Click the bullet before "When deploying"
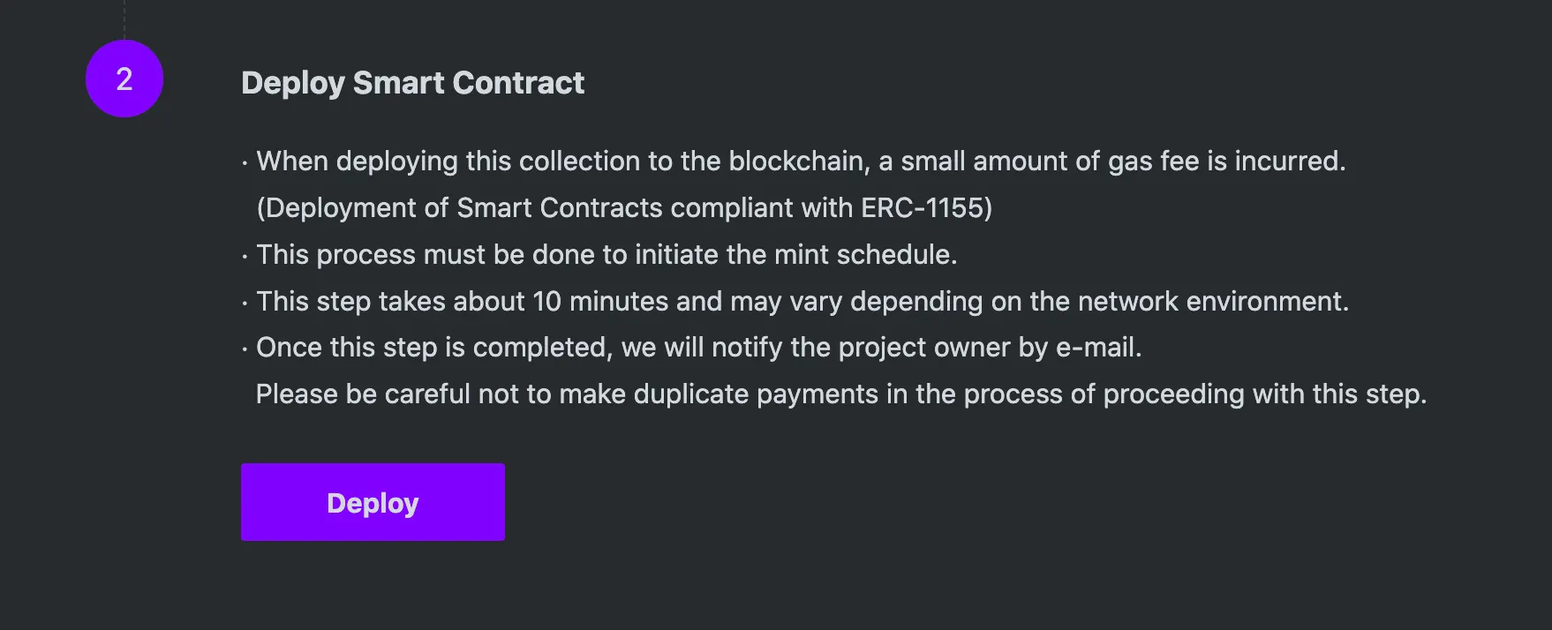 pyautogui.click(x=245, y=163)
